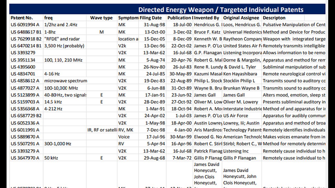The height and width of the screenshot is (188, 335).
Task: Select assignee "Oliver M. Lowery"
Action: coord(241,102)
